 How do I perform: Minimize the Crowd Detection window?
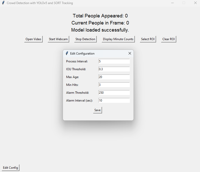pos(172,3)
